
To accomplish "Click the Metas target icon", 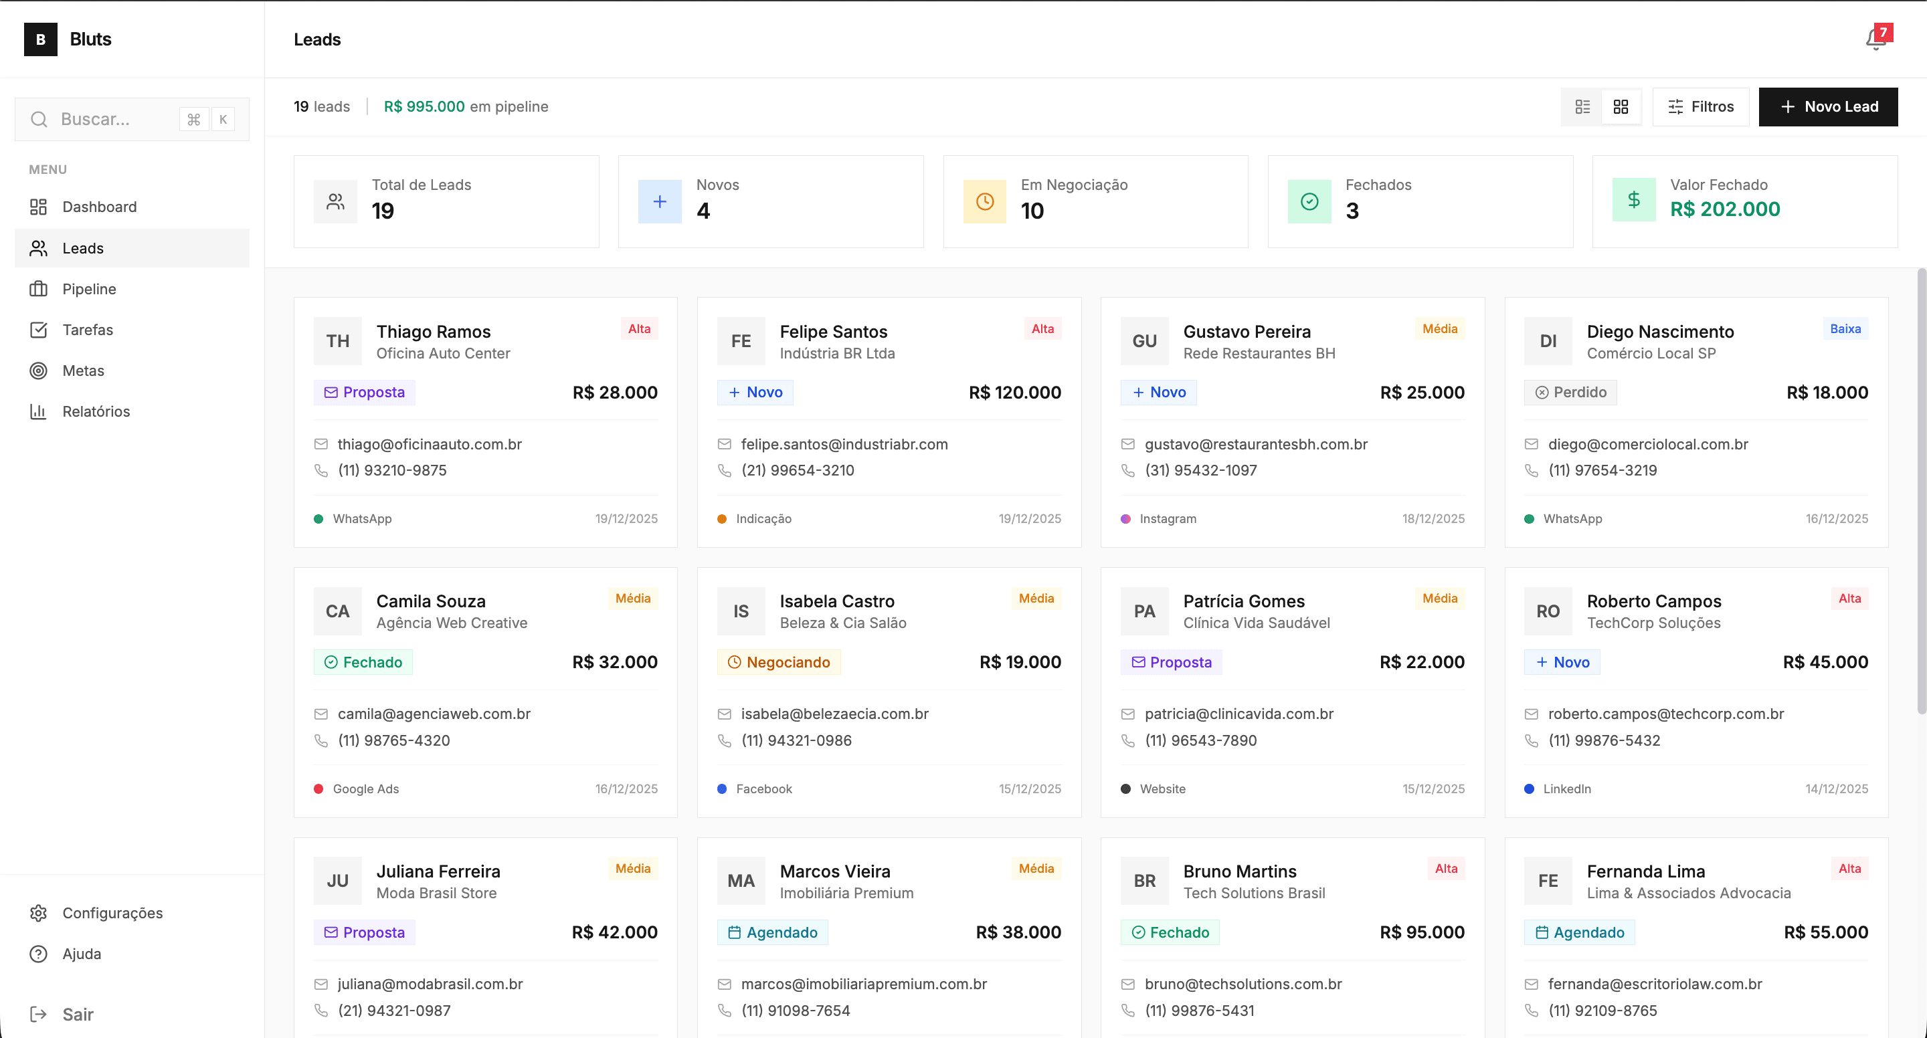I will pos(39,370).
